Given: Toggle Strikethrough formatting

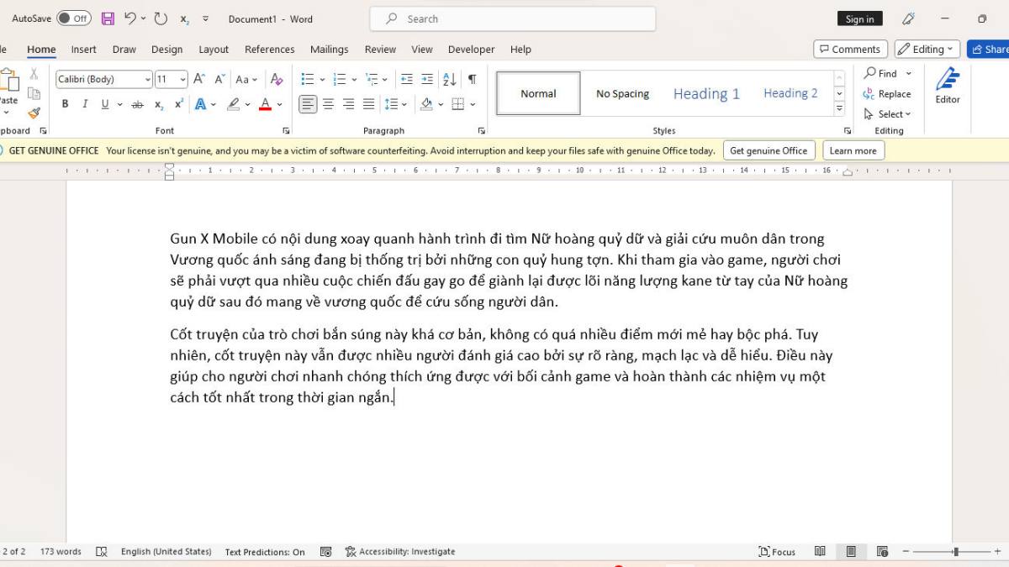Looking at the screenshot, I should pyautogui.click(x=138, y=104).
